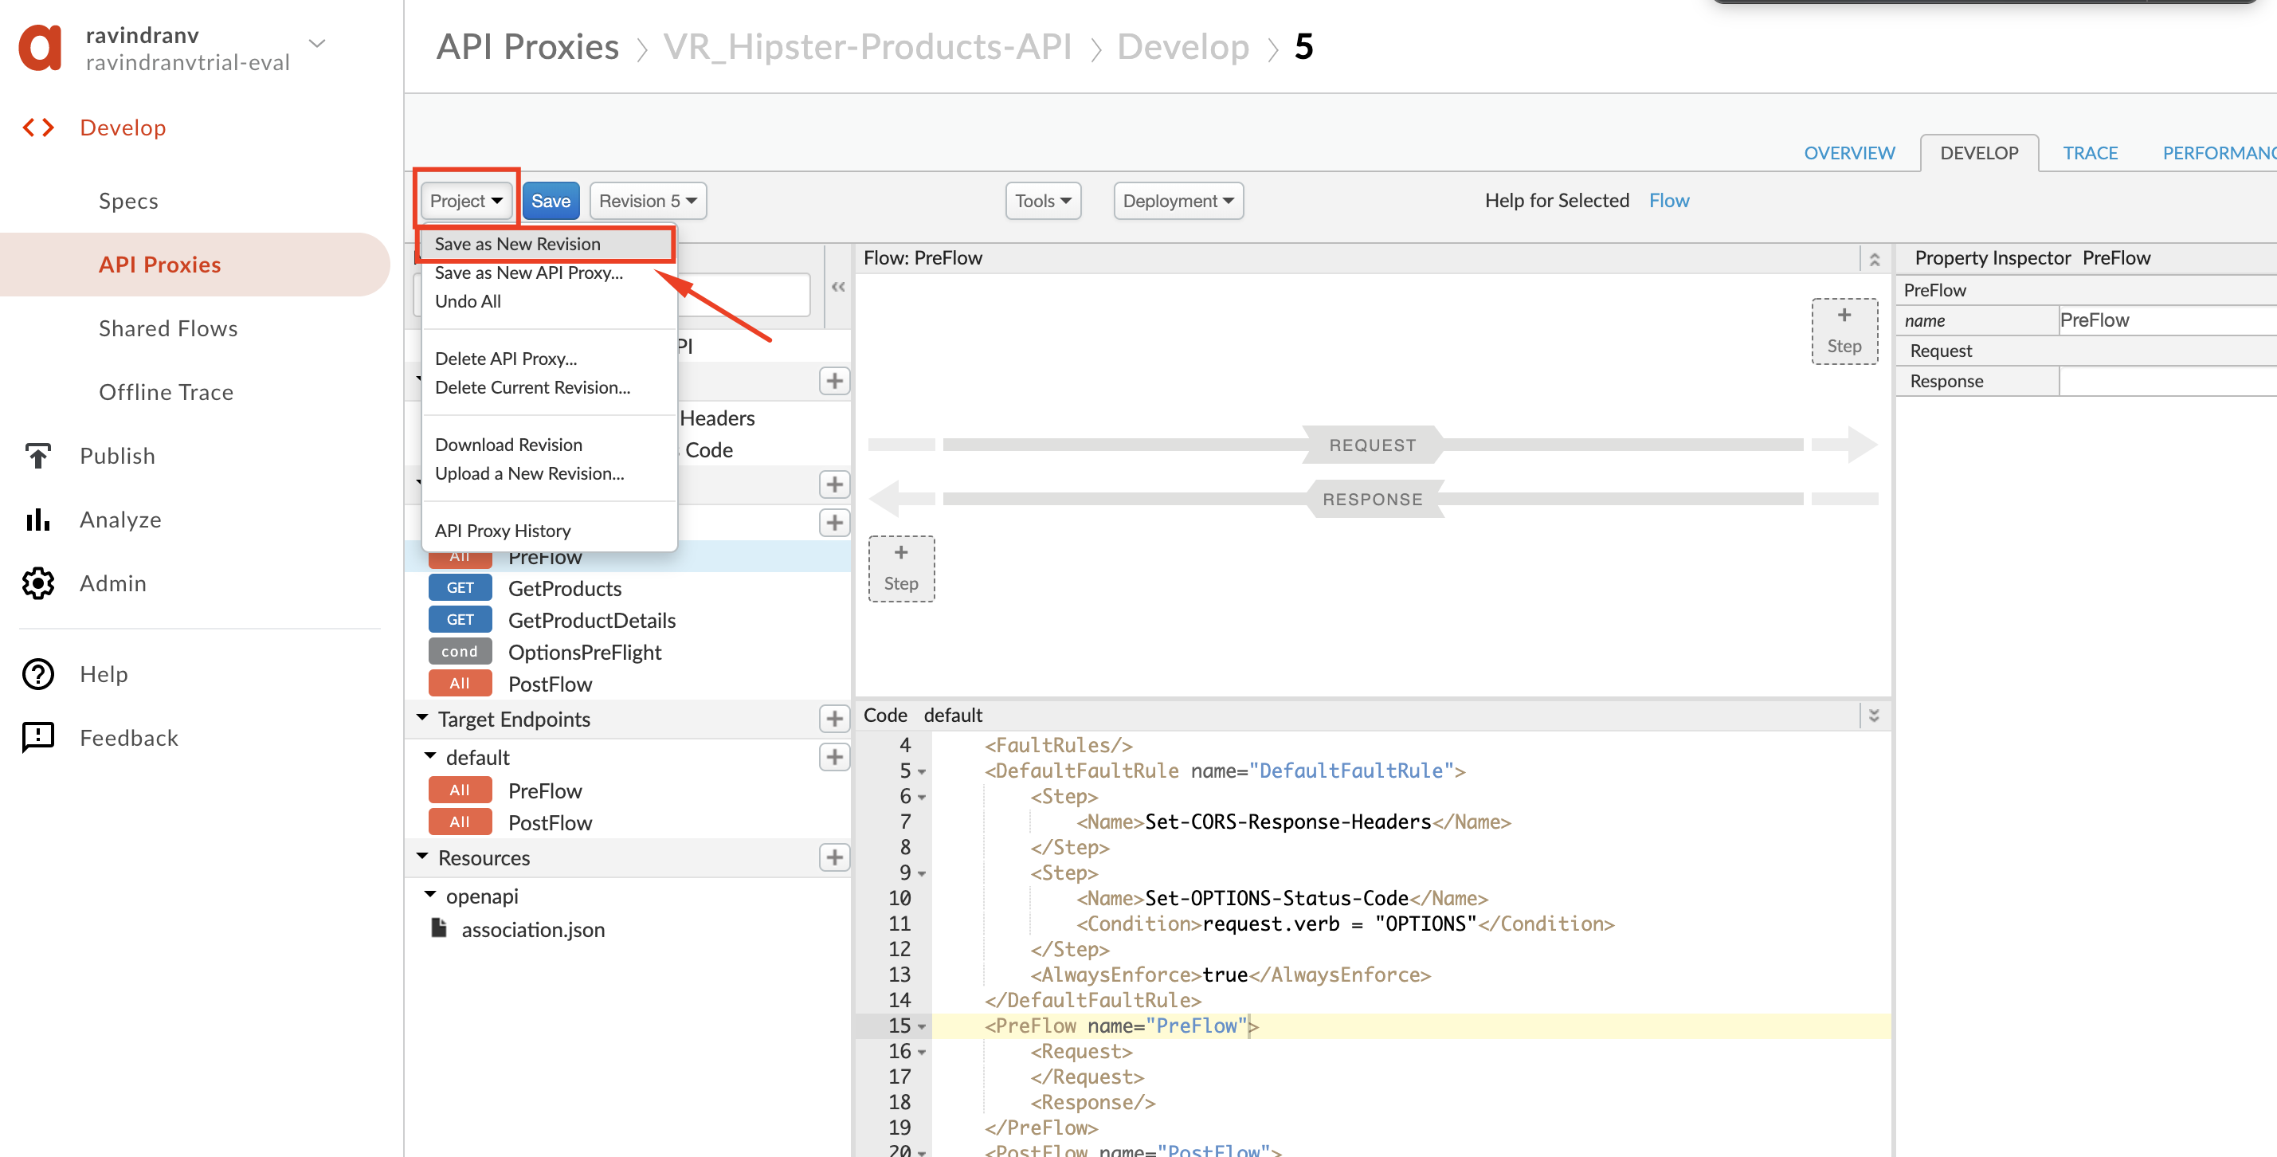2277x1157 pixels.
Task: Open the Project dropdown menu
Action: click(x=466, y=201)
